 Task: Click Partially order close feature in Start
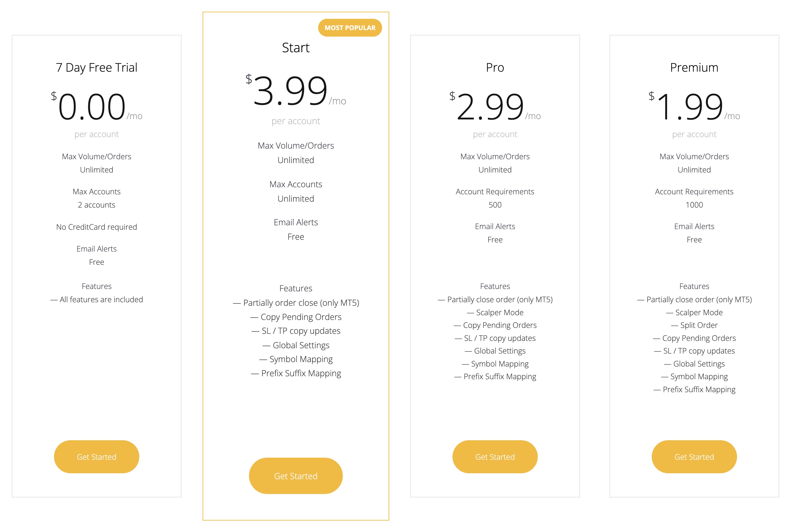[x=295, y=303]
